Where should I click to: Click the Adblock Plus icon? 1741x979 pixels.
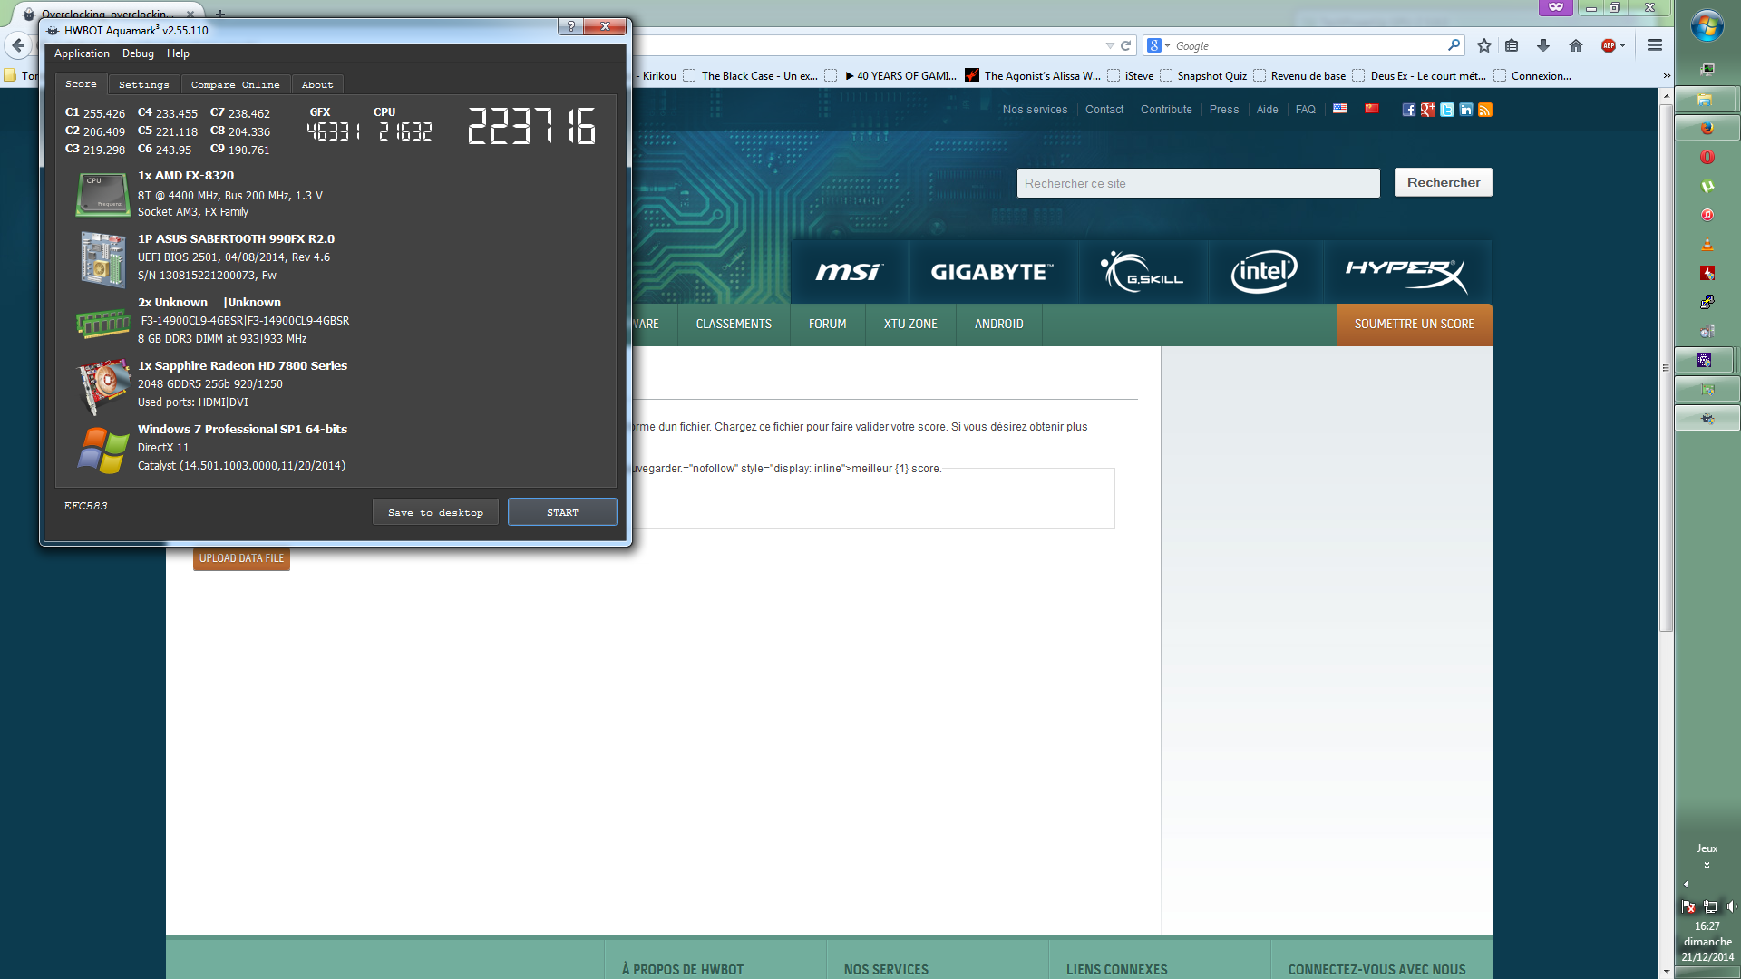click(x=1609, y=45)
